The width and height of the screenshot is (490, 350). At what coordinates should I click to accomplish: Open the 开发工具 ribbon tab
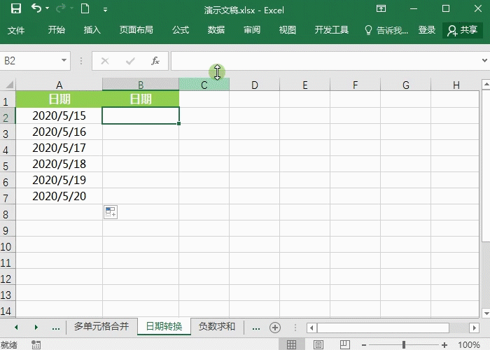(x=332, y=30)
